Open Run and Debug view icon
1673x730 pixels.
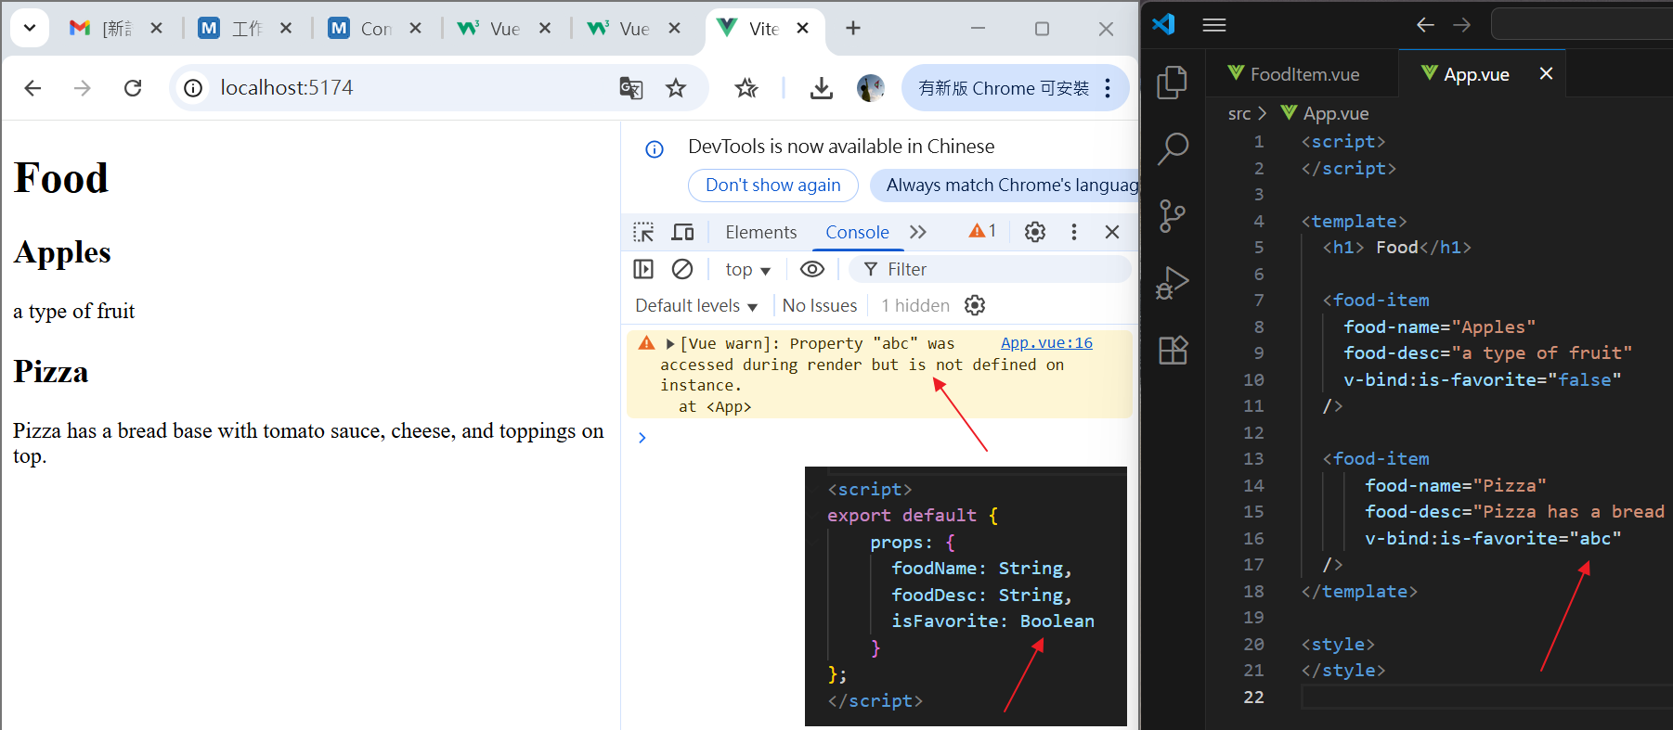1172,283
